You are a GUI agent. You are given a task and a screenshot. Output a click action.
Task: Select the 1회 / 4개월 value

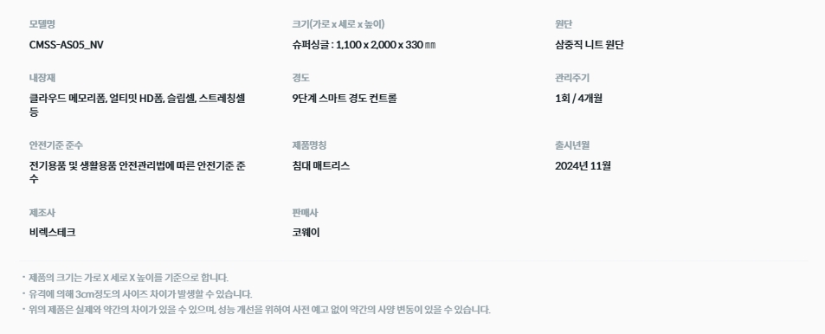(x=578, y=99)
